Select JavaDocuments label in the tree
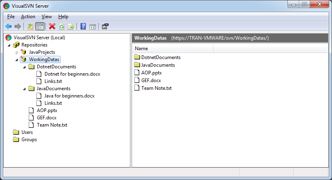The width and height of the screenshot is (332, 180). pos(53,89)
